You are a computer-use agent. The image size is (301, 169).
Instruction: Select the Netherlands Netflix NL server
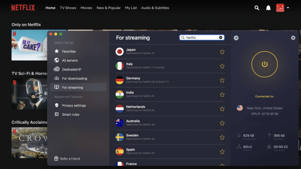point(170,109)
